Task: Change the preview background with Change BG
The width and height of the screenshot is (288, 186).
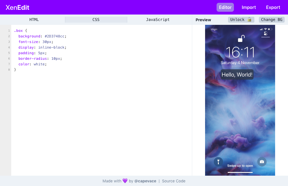Action: tap(271, 20)
